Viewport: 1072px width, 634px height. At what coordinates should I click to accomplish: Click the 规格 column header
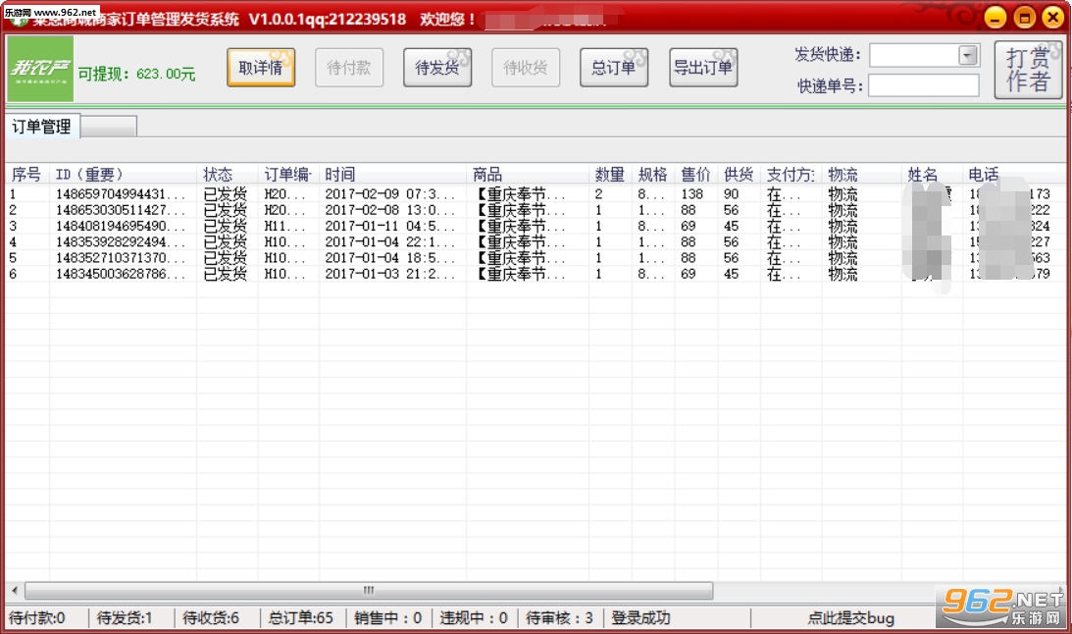[x=653, y=175]
